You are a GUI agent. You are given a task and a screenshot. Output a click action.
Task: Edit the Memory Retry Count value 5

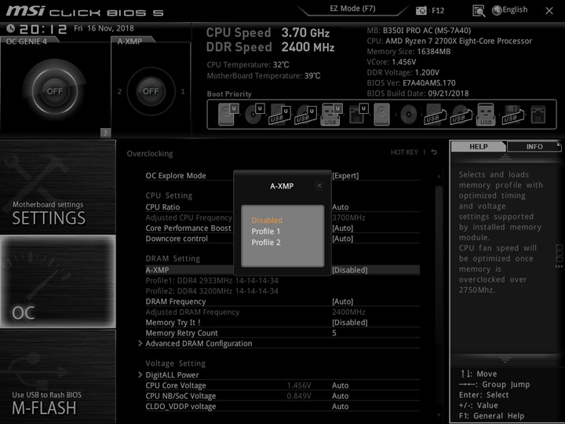tap(334, 333)
